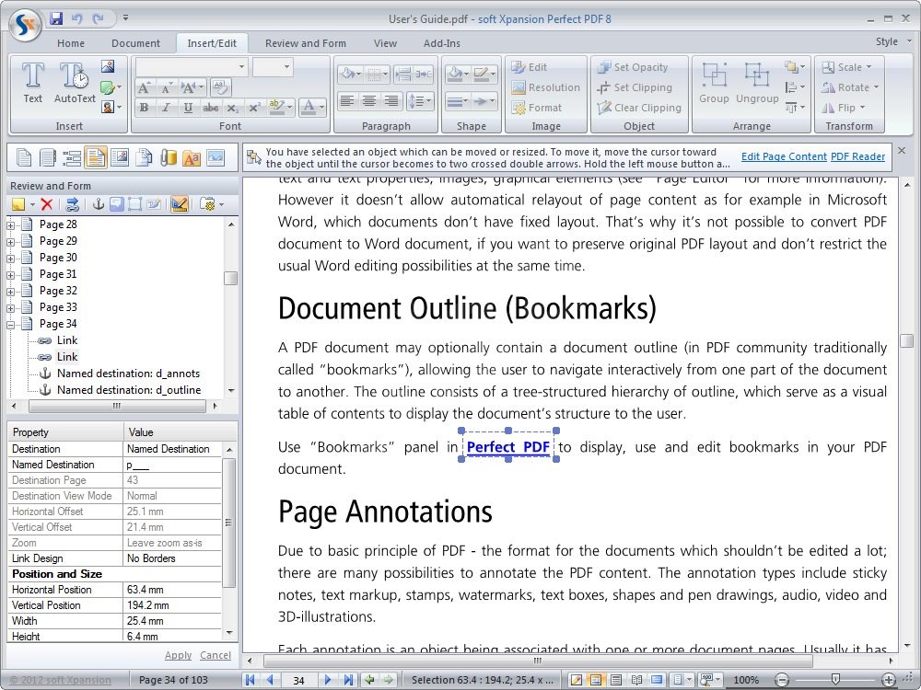Click the text form field icon
This screenshot has height=690, width=921.
click(x=154, y=204)
